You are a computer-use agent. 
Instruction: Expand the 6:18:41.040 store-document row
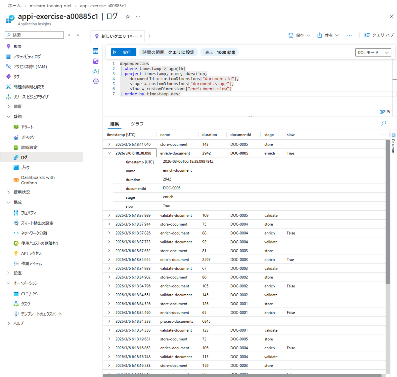pos(109,145)
